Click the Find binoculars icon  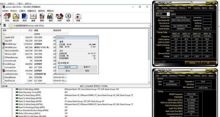coord(50,17)
